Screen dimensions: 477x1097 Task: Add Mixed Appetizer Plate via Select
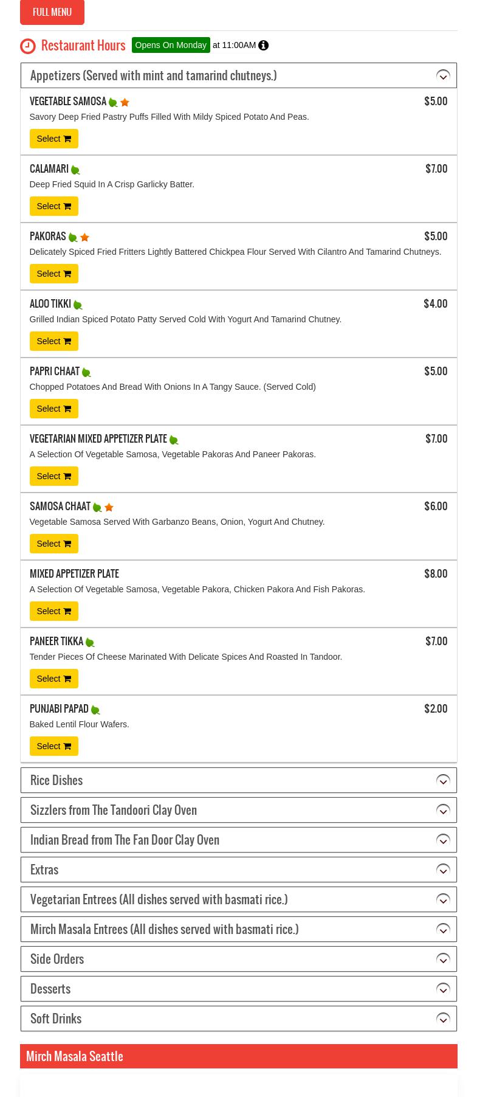[53, 611]
